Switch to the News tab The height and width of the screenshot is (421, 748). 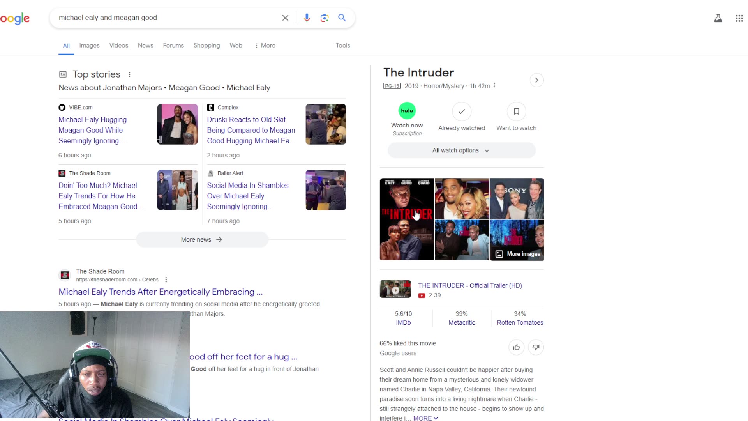145,46
